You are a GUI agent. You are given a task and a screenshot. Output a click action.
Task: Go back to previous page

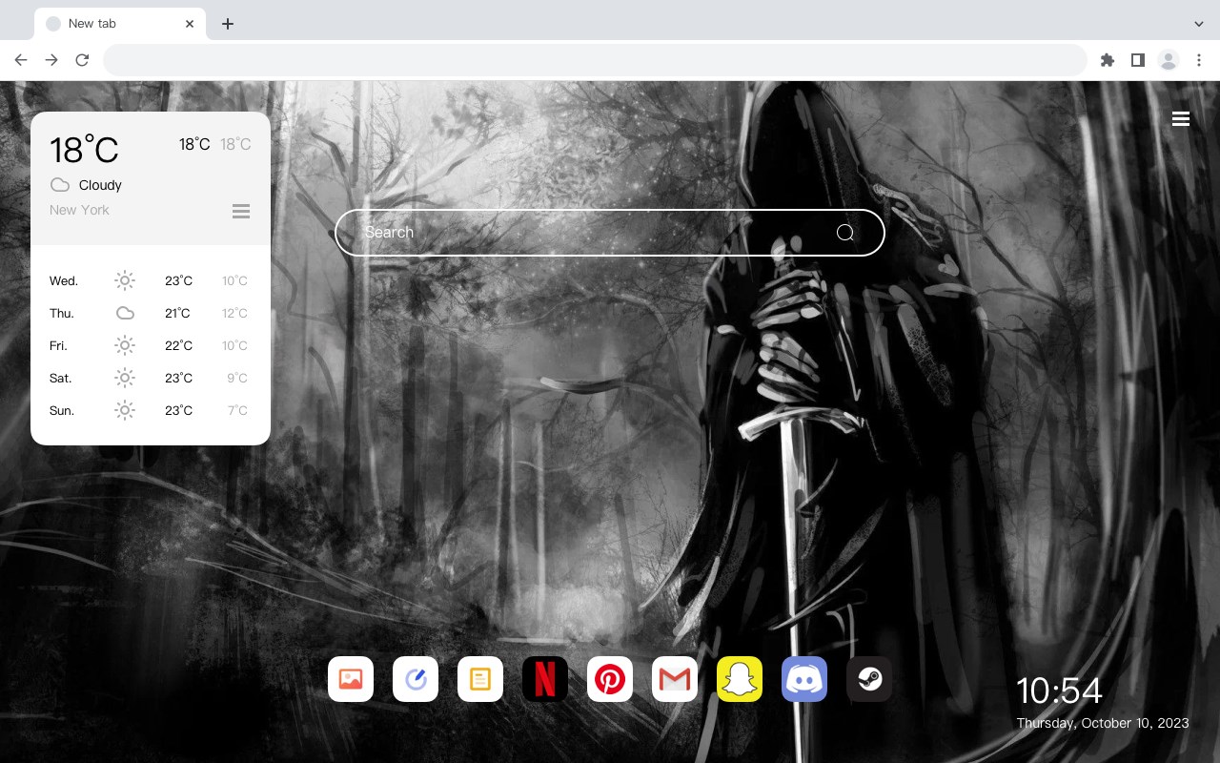(21, 60)
